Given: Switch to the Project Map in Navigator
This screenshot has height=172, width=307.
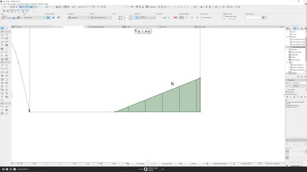Looking at the screenshot, I should pos(295,29).
